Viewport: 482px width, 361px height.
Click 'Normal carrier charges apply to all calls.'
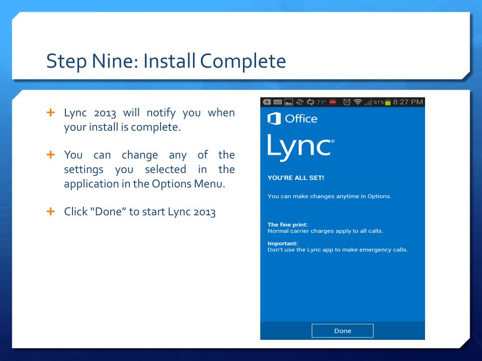(x=325, y=231)
